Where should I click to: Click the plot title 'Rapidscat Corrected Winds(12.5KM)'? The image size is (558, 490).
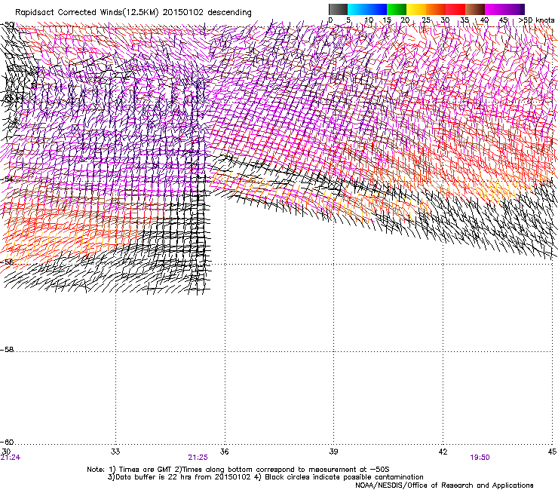[x=87, y=13]
